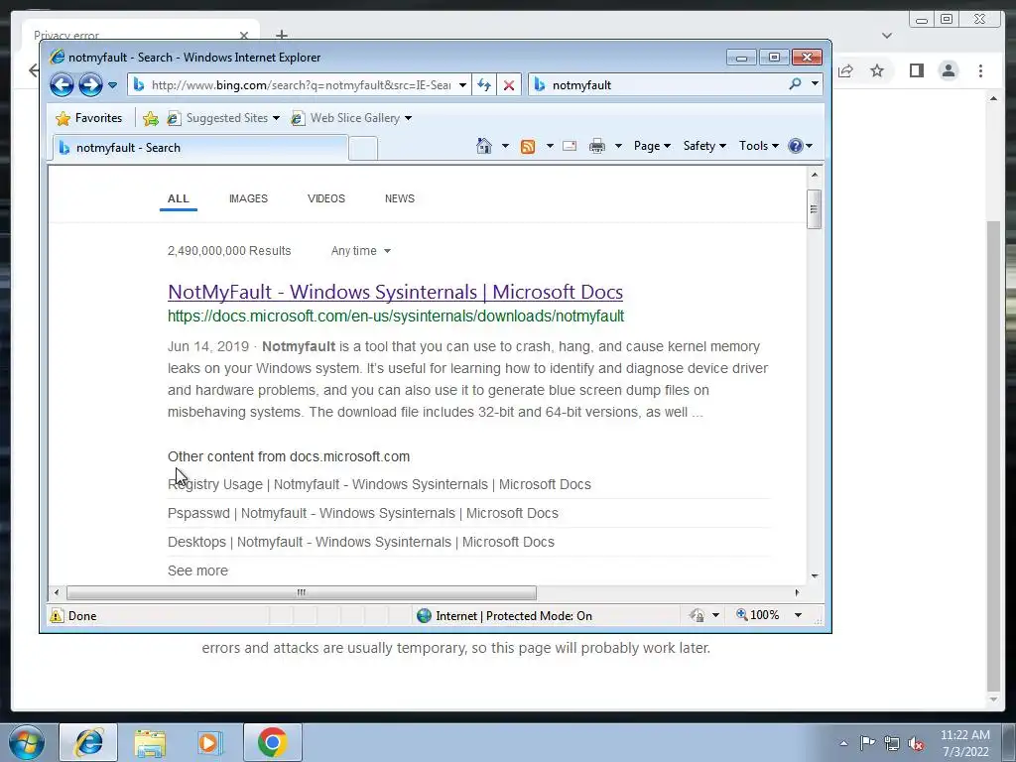Open the Registry Usage sublink

(379, 484)
